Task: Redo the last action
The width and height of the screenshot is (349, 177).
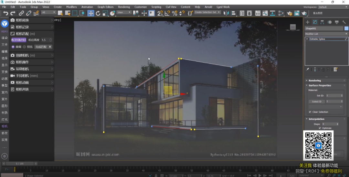Action: coord(13,13)
